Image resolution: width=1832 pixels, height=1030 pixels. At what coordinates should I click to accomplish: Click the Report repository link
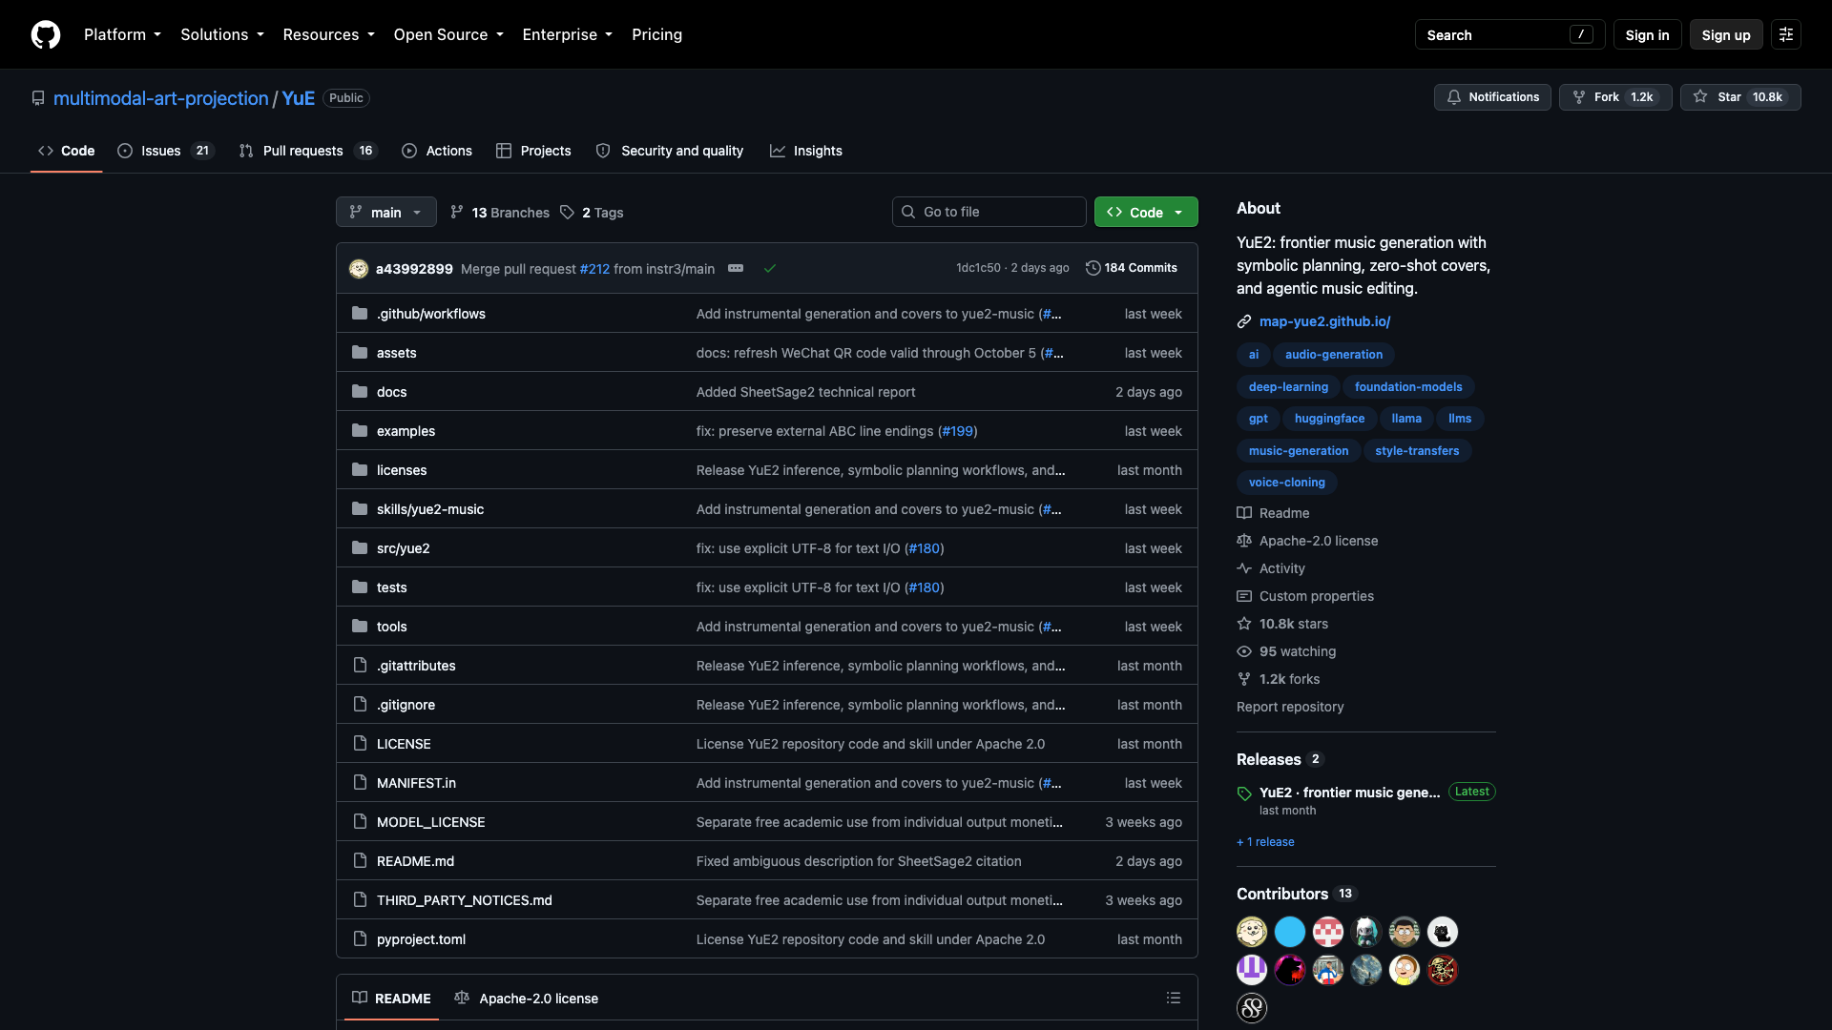pyautogui.click(x=1290, y=707)
